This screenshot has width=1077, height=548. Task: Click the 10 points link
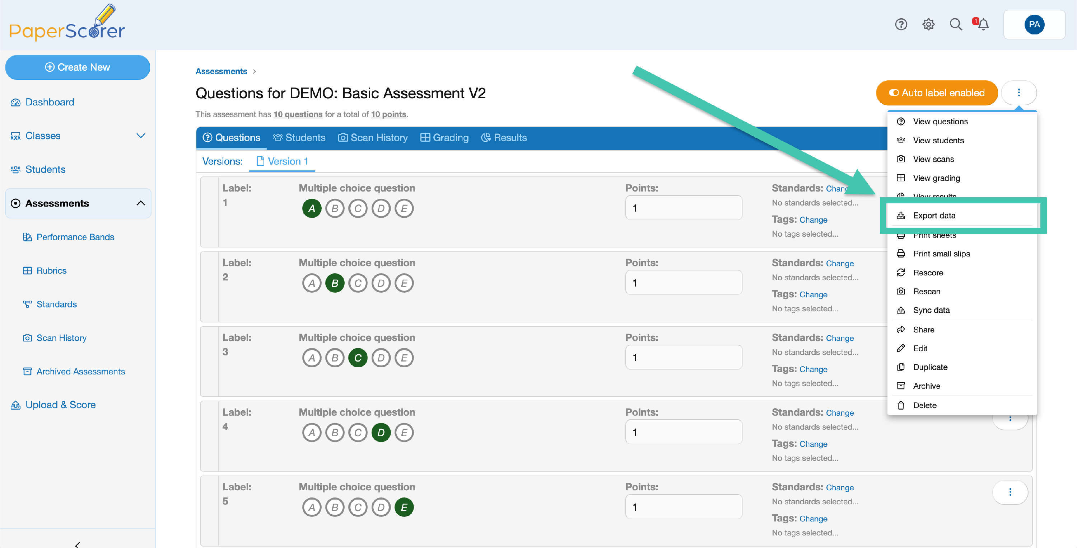(x=388, y=114)
